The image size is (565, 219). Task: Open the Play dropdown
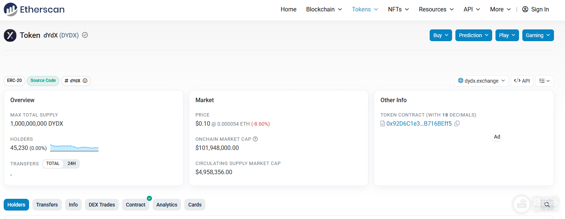pos(507,35)
